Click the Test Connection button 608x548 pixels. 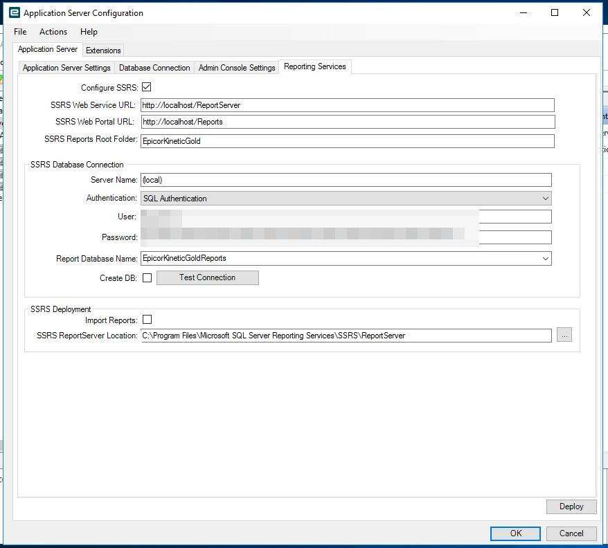click(207, 277)
